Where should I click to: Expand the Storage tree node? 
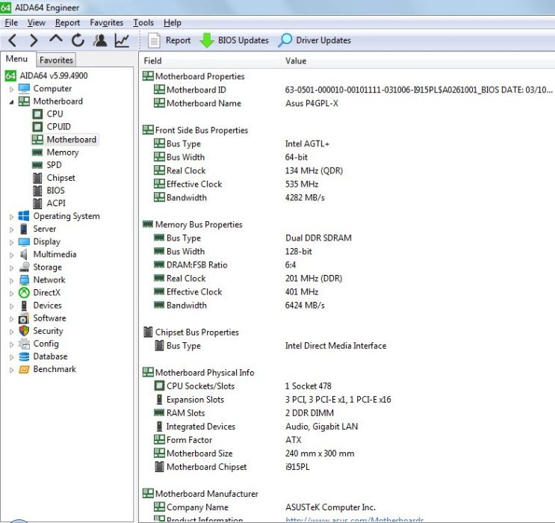11,267
